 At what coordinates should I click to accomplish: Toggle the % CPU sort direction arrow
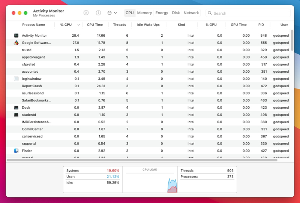78,25
